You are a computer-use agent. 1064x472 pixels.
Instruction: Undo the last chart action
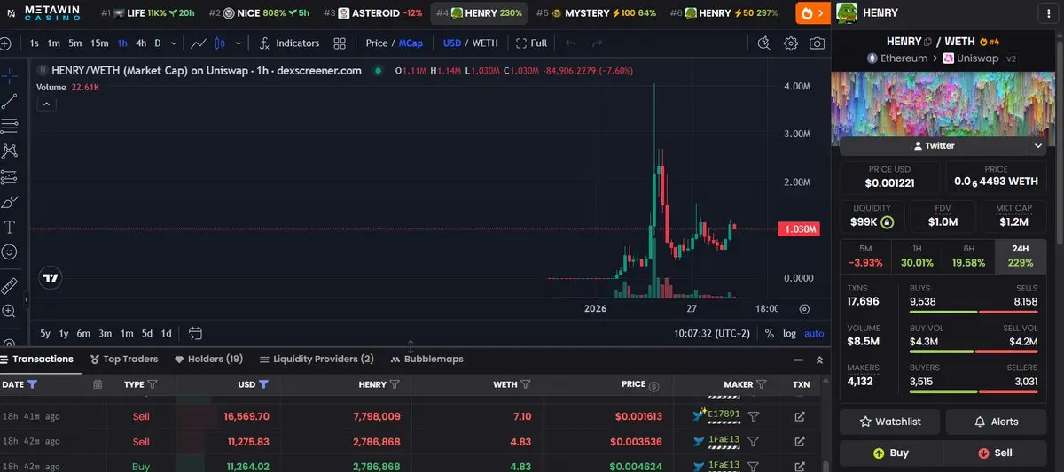[571, 43]
